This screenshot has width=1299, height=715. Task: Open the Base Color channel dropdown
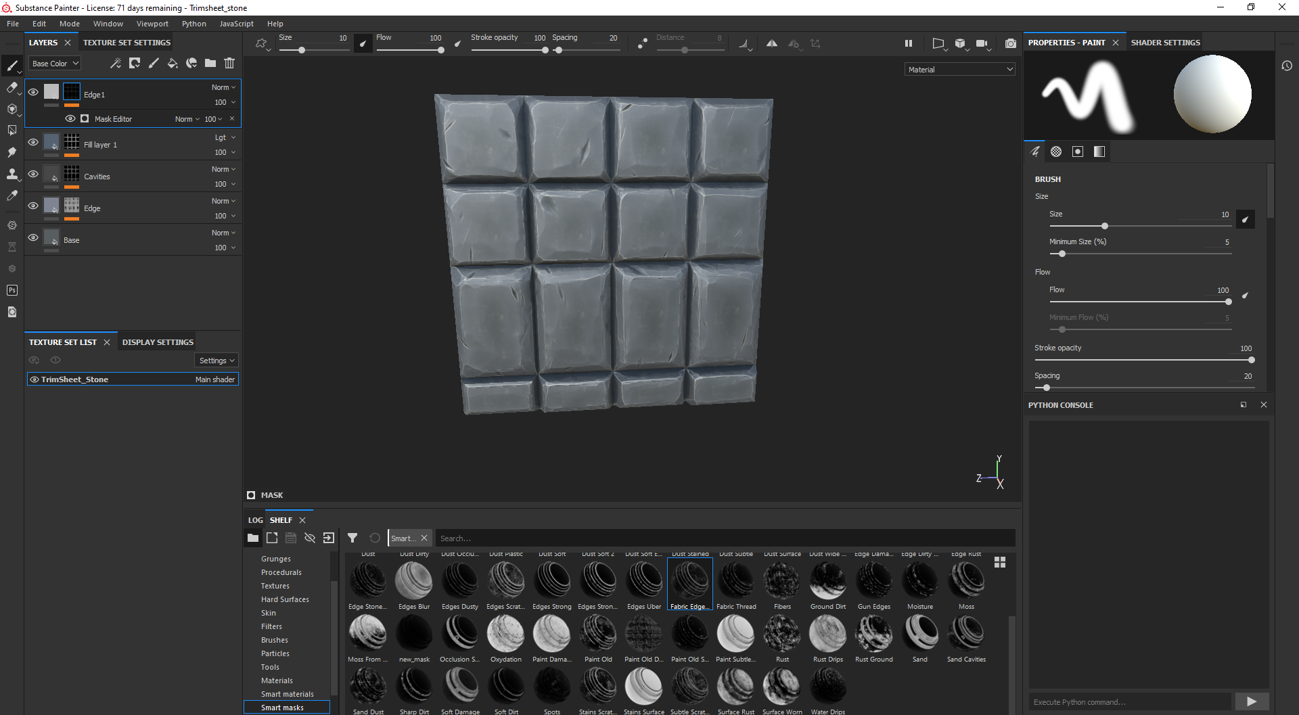click(54, 63)
